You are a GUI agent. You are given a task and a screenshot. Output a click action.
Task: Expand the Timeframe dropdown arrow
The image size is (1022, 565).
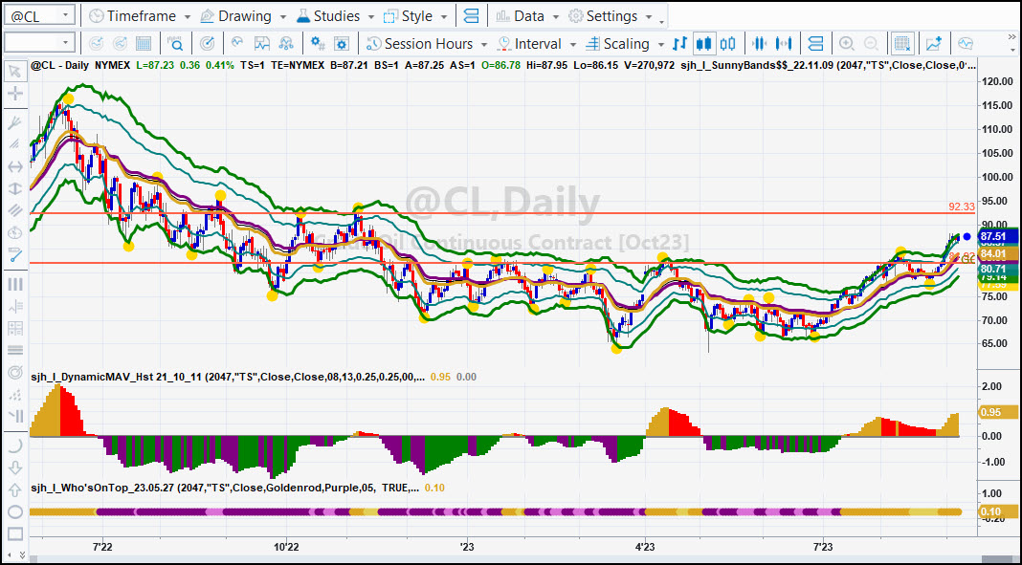[188, 16]
